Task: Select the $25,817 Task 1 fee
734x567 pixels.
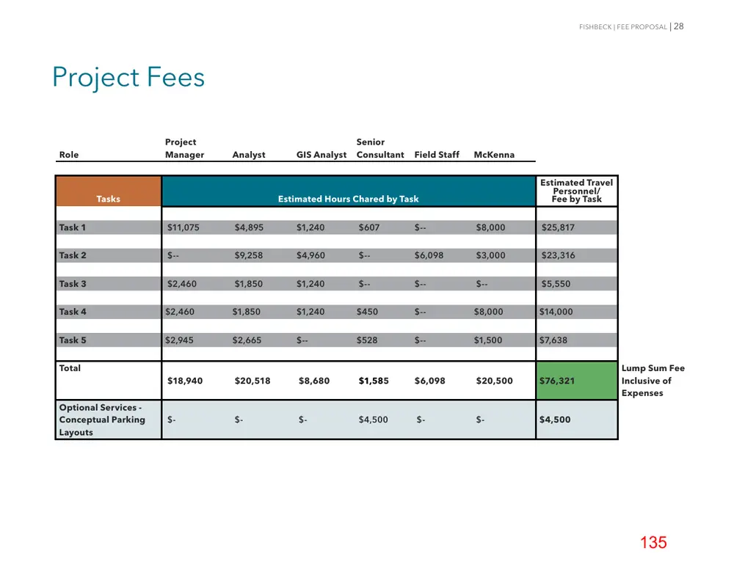Action: click(558, 227)
